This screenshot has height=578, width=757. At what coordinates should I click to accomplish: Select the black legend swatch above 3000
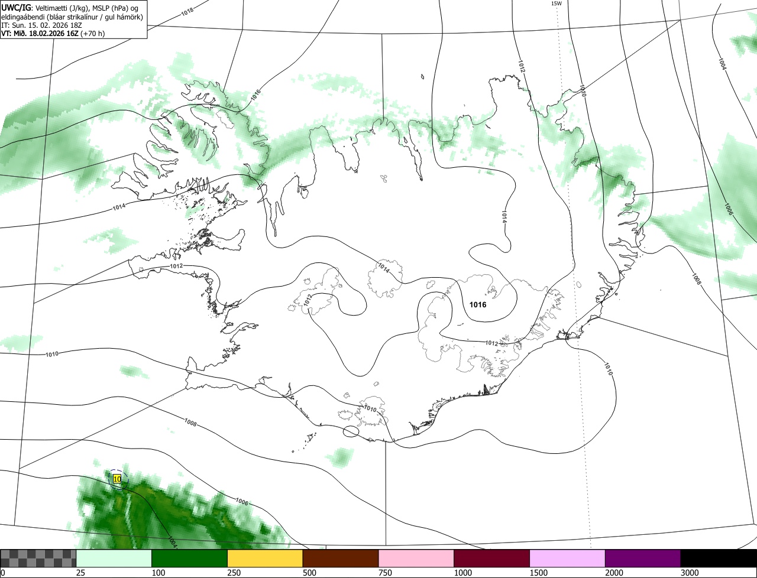point(719,558)
